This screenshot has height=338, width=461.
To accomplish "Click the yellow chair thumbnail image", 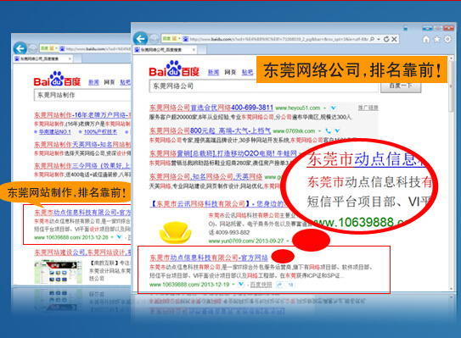I will (175, 232).
